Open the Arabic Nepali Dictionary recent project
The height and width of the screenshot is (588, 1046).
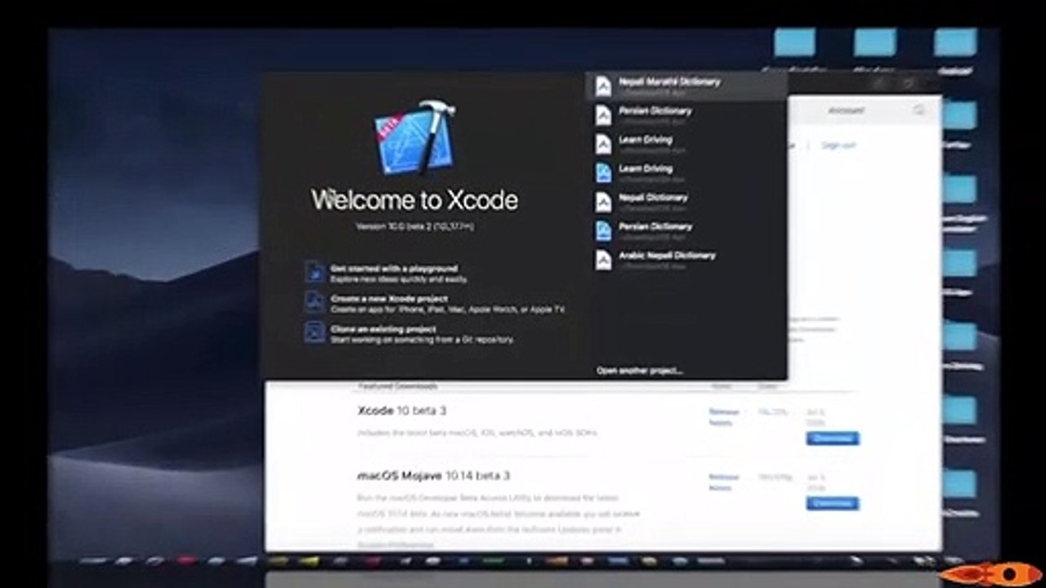click(x=686, y=260)
